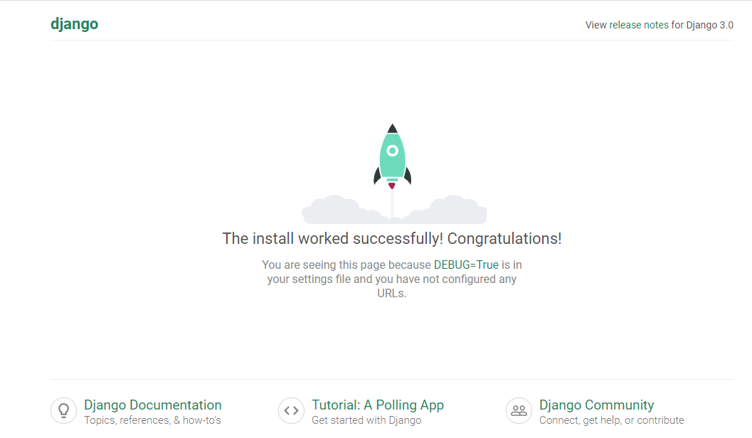Click the lightbulb documentation icon
This screenshot has width=752, height=438.
pos(64,411)
